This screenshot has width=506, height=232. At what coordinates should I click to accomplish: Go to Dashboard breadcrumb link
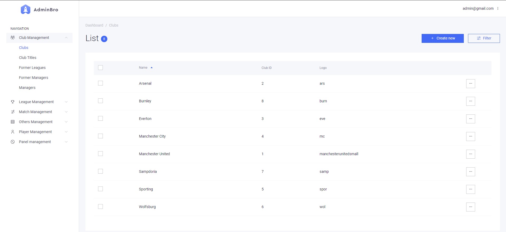tap(94, 25)
